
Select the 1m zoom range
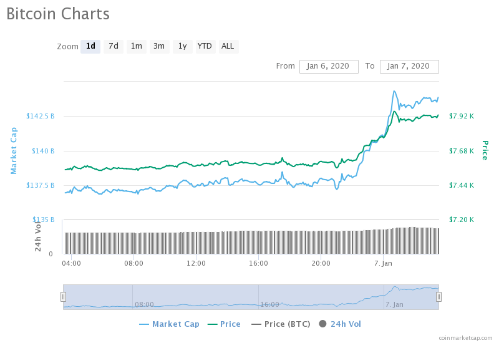[x=137, y=46]
